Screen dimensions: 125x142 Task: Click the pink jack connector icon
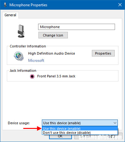tap(32, 76)
